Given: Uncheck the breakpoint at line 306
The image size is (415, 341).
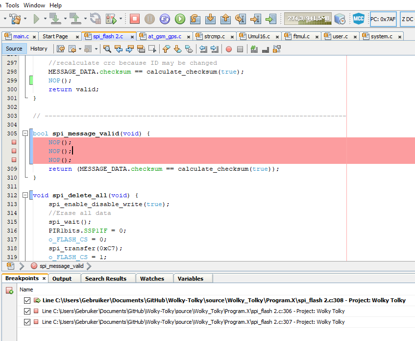Looking at the screenshot, I should pos(27,311).
